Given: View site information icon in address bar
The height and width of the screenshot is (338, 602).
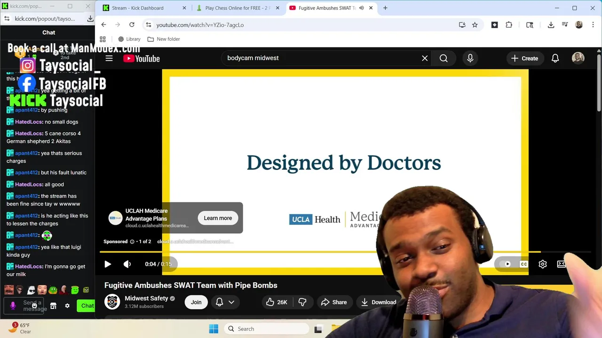Looking at the screenshot, I should (x=148, y=25).
